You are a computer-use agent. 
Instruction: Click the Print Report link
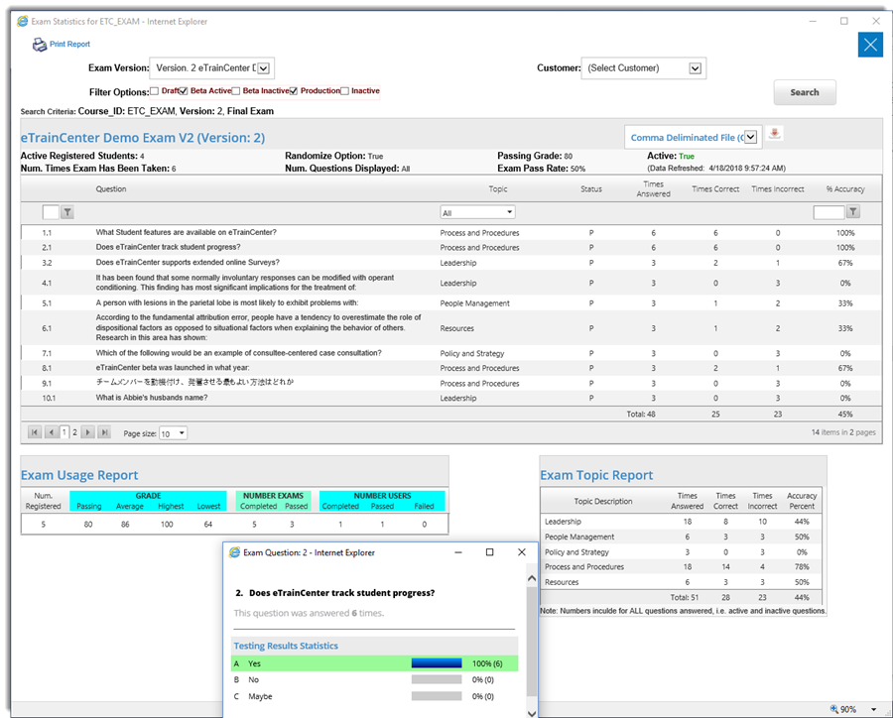(x=69, y=44)
